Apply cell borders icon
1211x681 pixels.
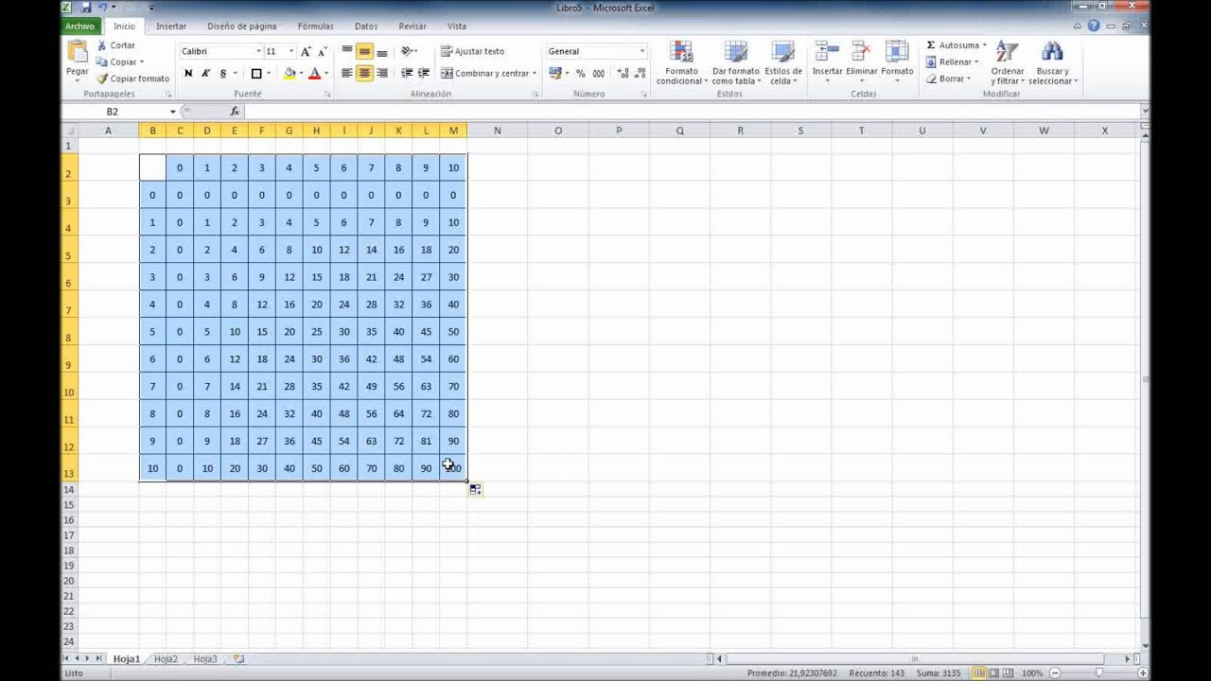click(255, 73)
